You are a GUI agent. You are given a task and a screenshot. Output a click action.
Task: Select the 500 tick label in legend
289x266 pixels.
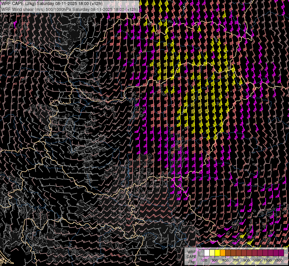[225, 260]
